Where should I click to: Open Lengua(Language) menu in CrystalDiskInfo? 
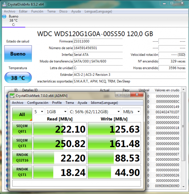98,11
